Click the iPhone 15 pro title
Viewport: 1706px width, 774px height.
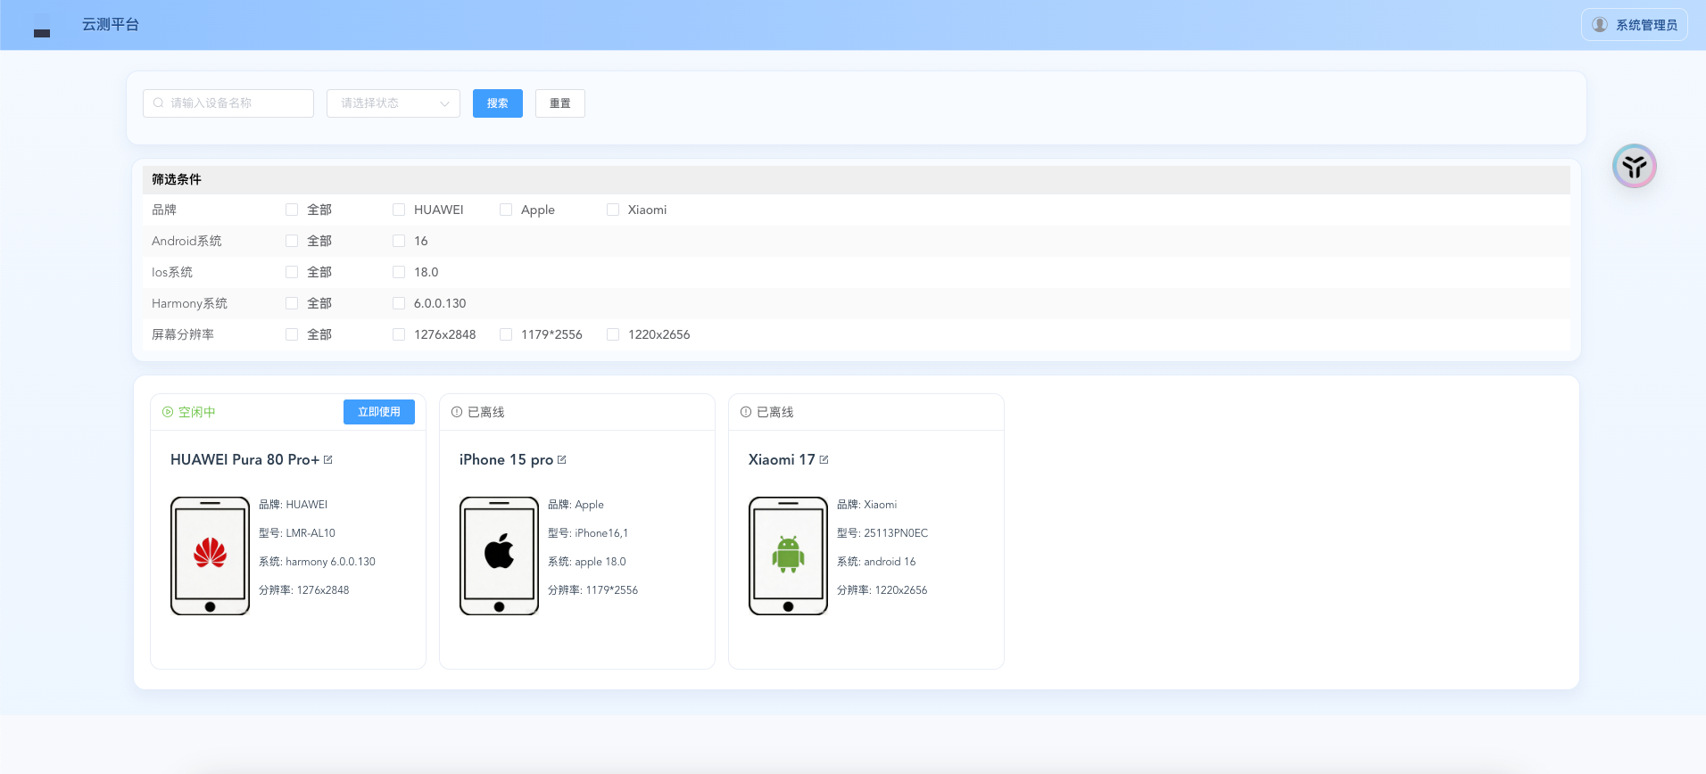[x=506, y=460]
